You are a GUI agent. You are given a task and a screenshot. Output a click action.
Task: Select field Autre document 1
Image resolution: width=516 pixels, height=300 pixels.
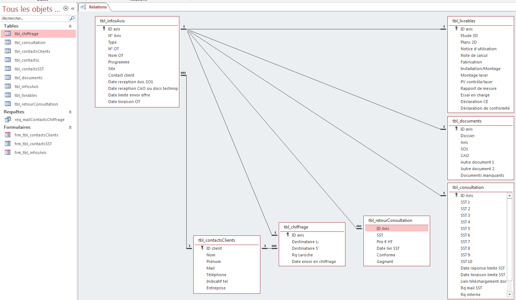tap(477, 162)
